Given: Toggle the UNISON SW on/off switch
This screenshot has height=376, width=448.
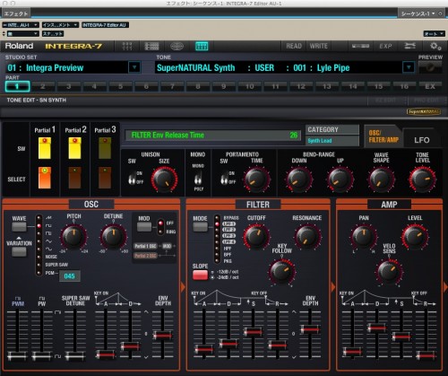Looking at the screenshot, I should tap(132, 179).
